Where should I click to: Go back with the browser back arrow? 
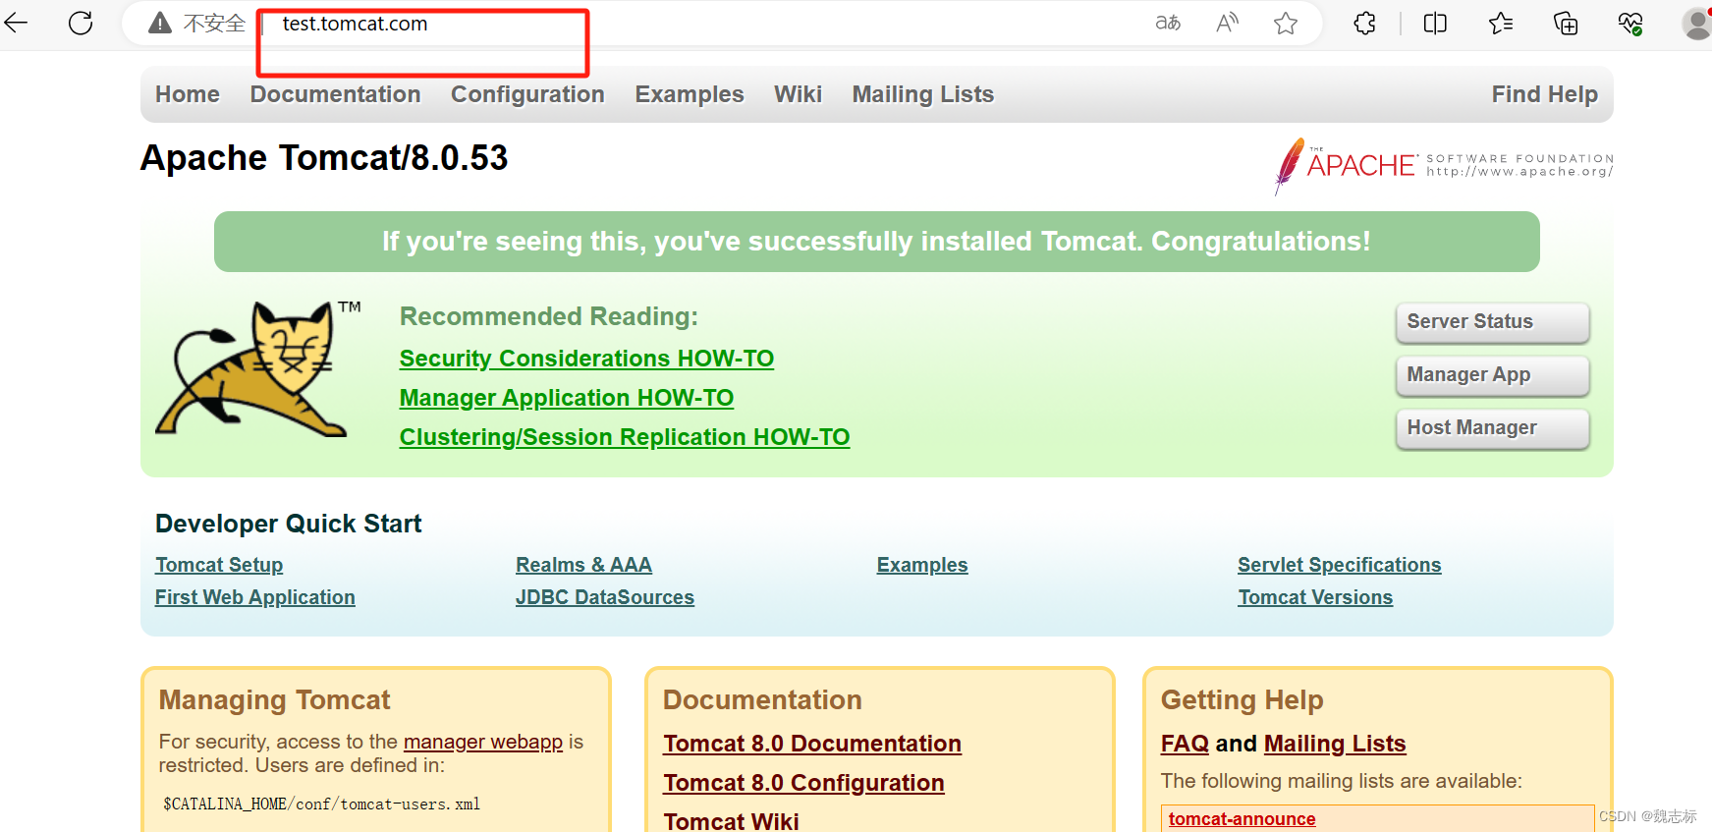[15, 23]
